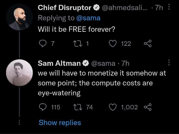Screen dimensions: 179x134
Task: Show replies to Sam Altman's tweet
Action: click(60, 123)
